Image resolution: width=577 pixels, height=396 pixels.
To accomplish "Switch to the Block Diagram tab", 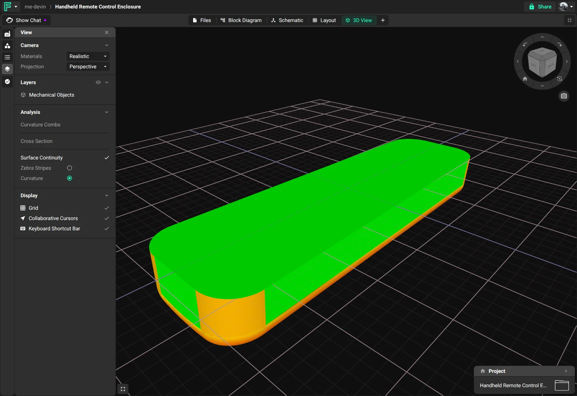I will tap(241, 20).
